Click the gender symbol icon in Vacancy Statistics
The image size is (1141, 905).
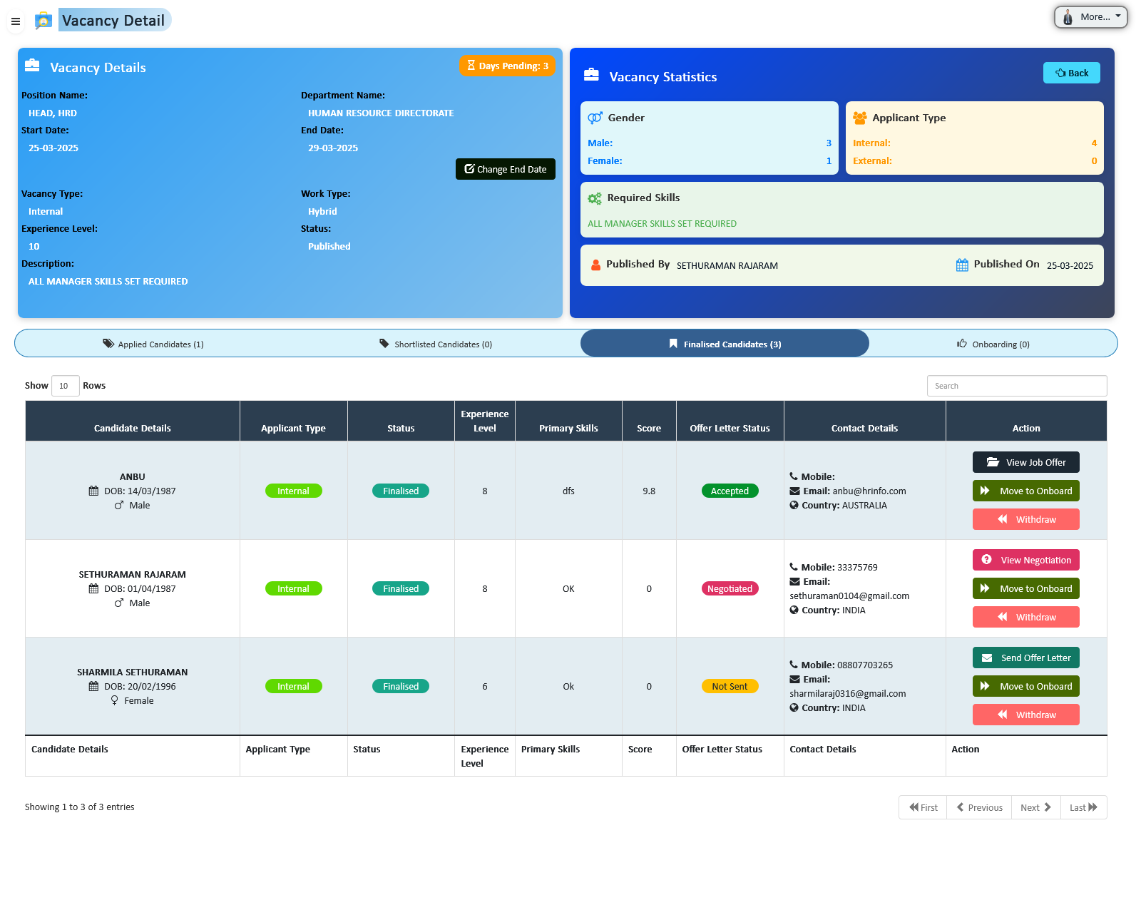point(593,117)
